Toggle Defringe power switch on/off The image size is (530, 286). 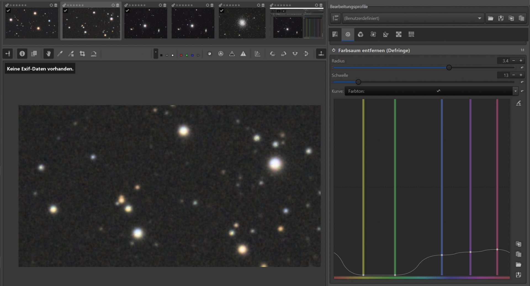[334, 50]
